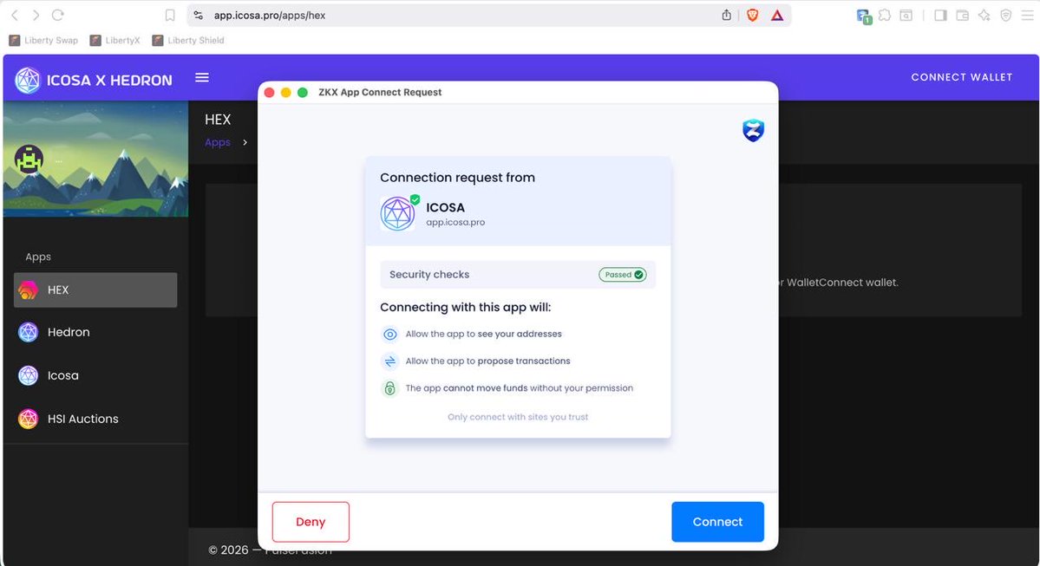
Task: Click the ICOSA X HEDRON logo icon
Action: pos(28,81)
